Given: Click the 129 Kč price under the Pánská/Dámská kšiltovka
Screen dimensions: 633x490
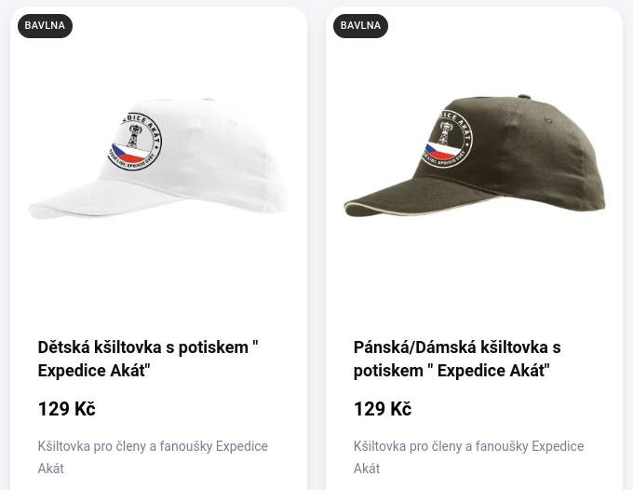Looking at the screenshot, I should (383, 409).
